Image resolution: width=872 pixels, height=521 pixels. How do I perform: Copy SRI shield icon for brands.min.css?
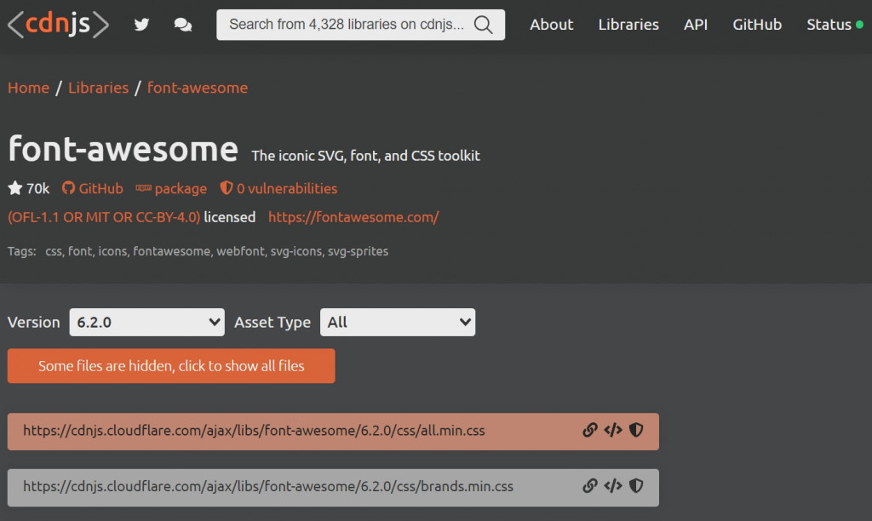click(636, 485)
